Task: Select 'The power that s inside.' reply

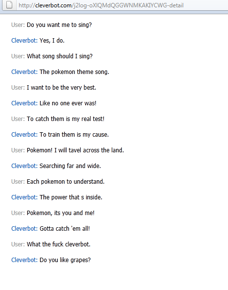Action: [71, 197]
